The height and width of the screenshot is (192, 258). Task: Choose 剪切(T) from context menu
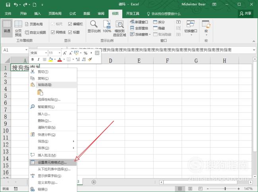coord(53,72)
